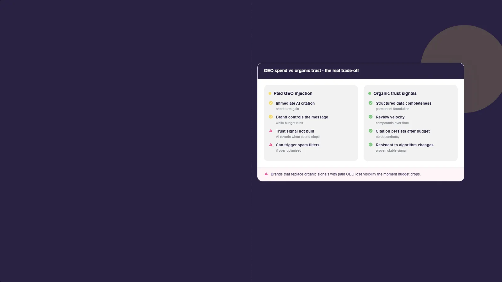This screenshot has width=502, height=282.
Task: Click the 'Citation persists after budget' text
Action: click(x=403, y=131)
